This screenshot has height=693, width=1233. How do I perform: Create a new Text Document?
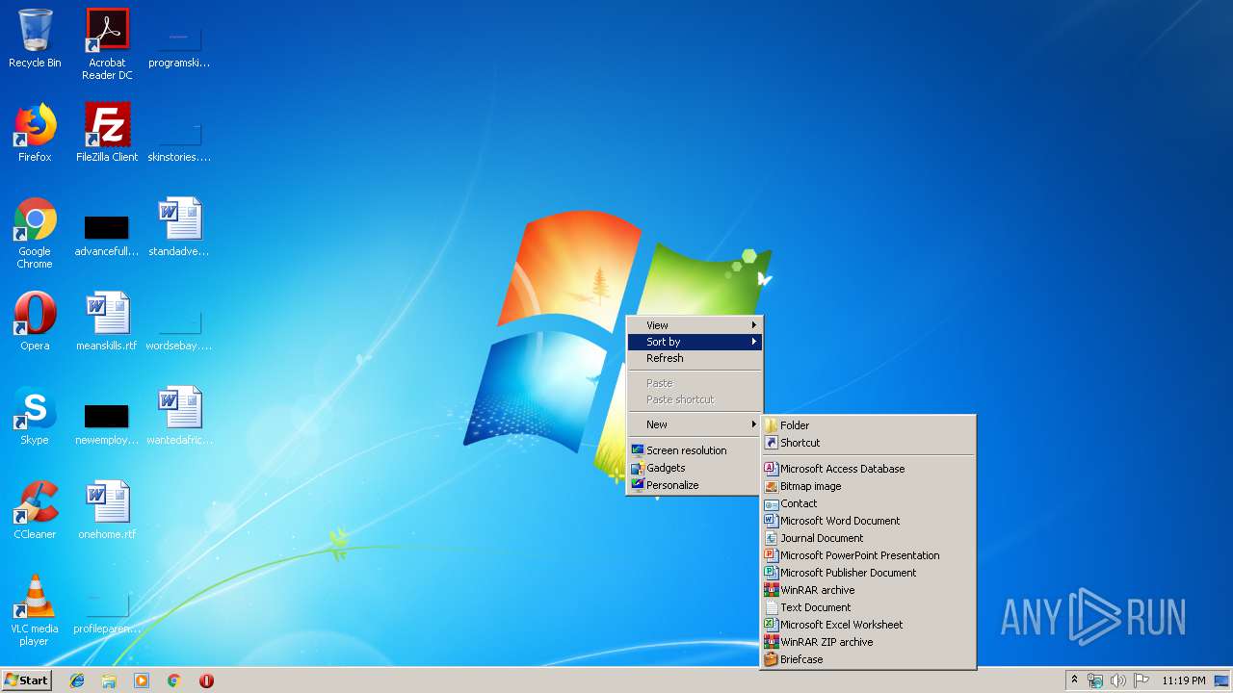pos(868,607)
